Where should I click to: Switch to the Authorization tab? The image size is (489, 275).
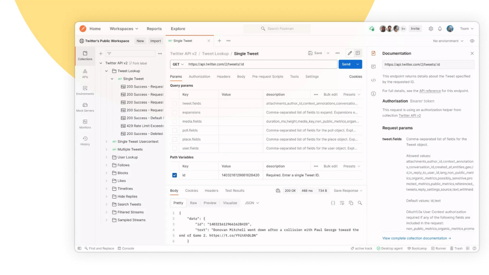pyautogui.click(x=199, y=76)
